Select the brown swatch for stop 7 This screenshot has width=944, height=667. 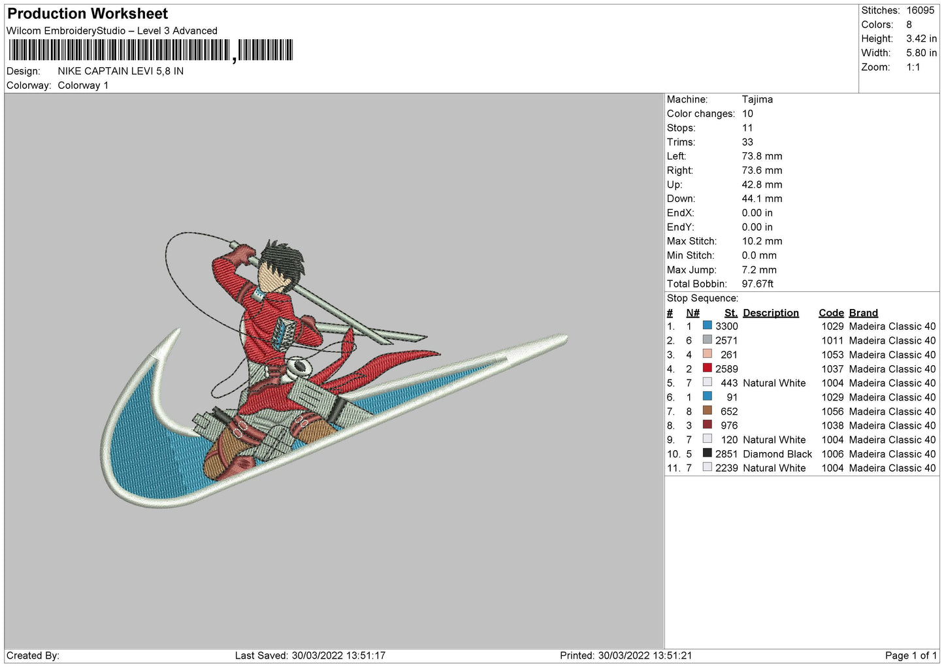707,411
